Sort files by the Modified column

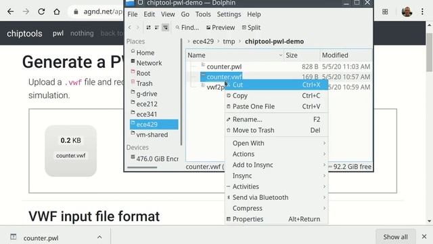click(x=346, y=55)
